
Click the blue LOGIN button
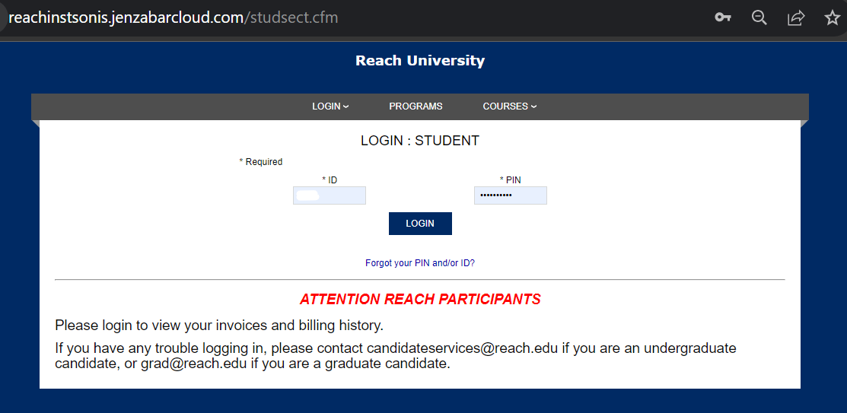pos(420,224)
